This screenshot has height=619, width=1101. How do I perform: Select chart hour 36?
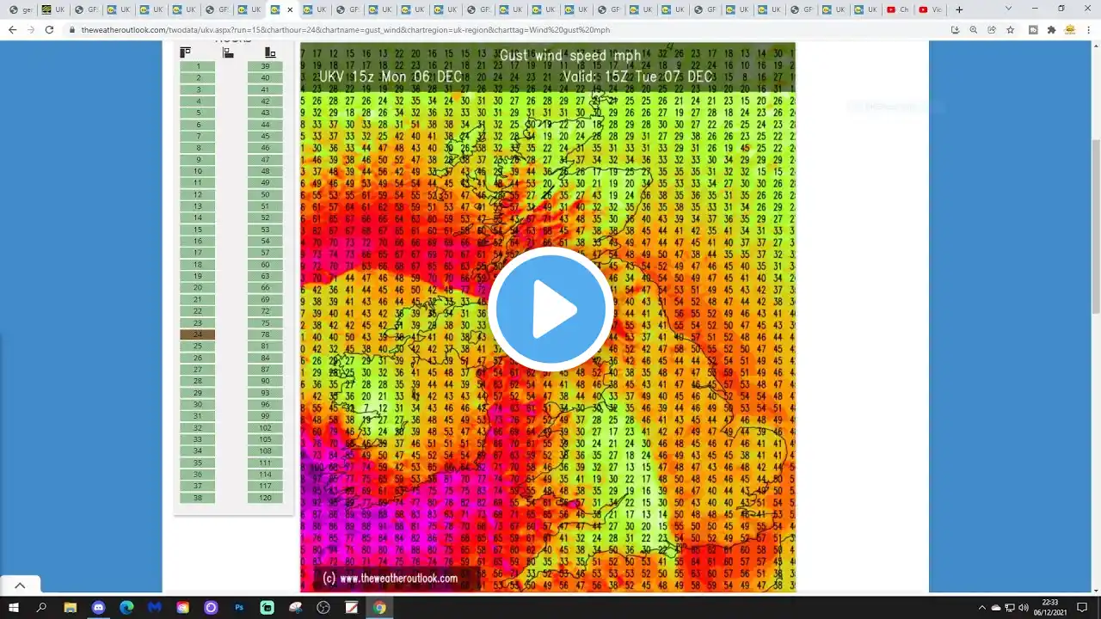click(198, 475)
